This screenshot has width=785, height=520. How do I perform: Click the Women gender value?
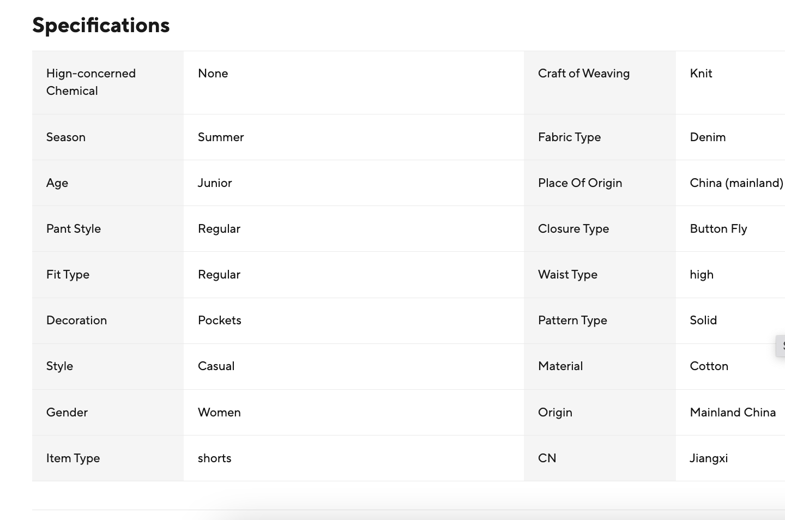point(219,413)
